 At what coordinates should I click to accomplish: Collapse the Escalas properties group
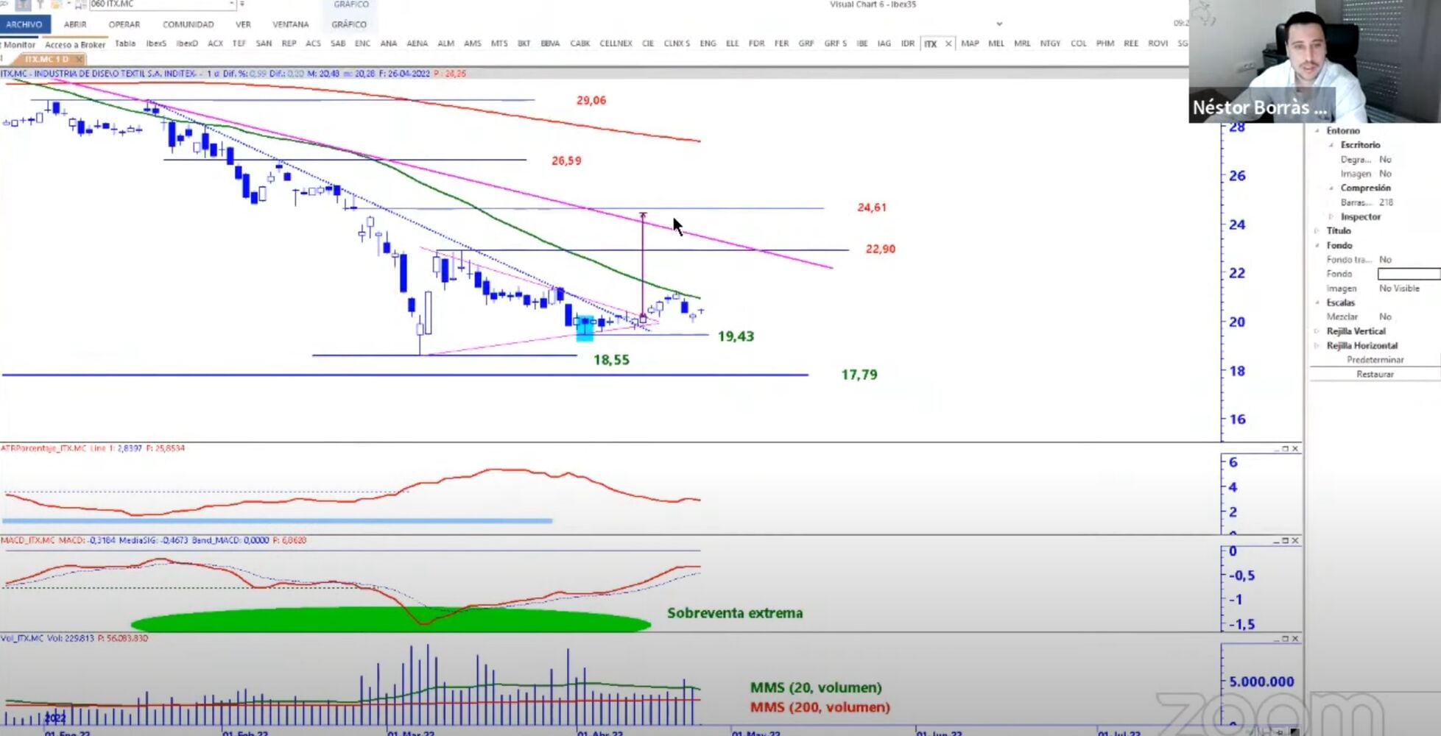pos(1317,303)
